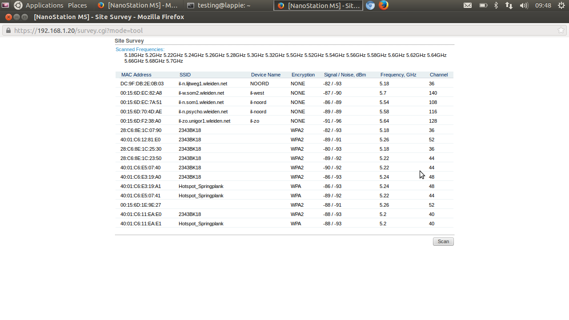Open the battery status indicator
Screen dimensions: 569x320
tap(483, 5)
